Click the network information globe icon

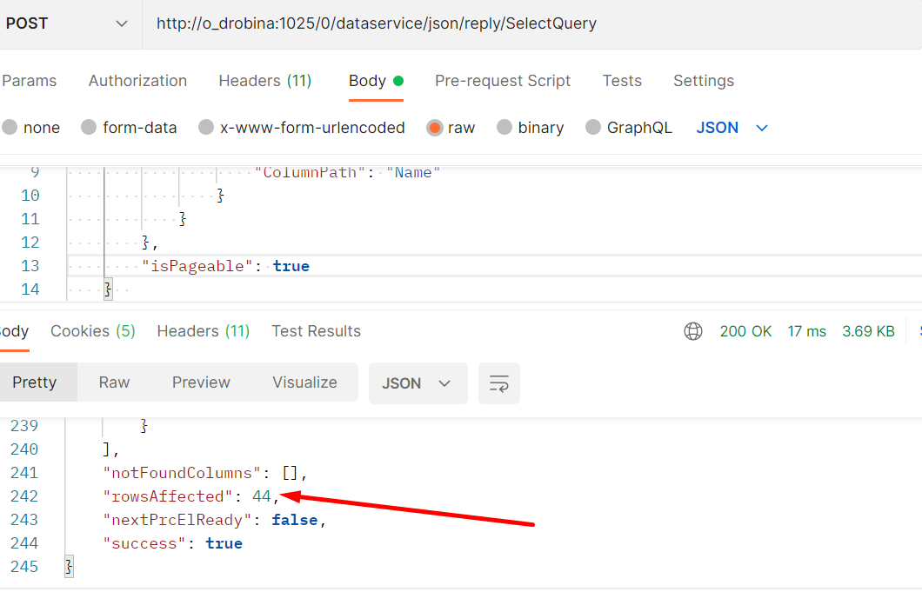pos(693,330)
